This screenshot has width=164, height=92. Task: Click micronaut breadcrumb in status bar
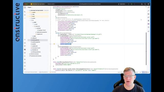(x=53, y=72)
